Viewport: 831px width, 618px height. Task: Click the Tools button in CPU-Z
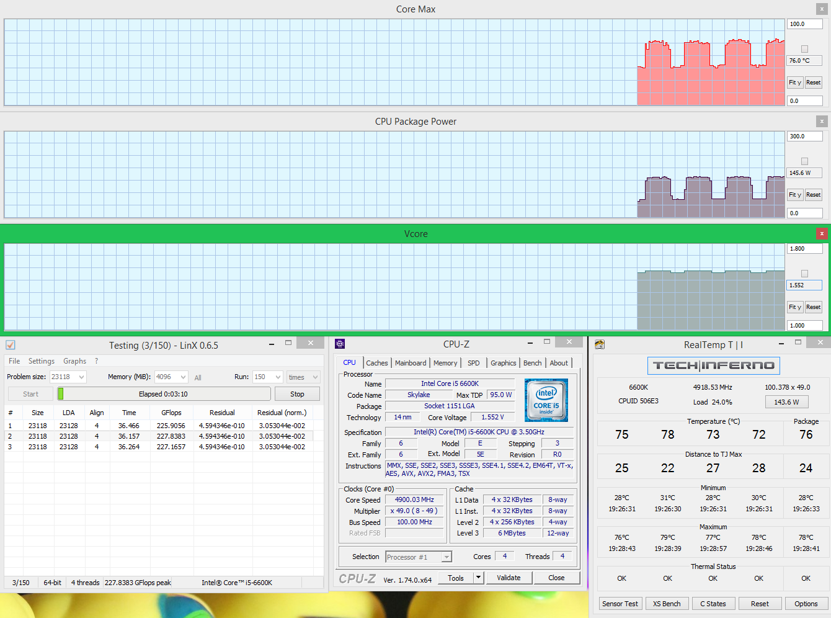(456, 578)
